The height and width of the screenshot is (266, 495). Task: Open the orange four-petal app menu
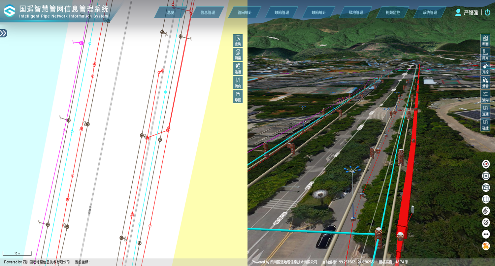(486, 246)
